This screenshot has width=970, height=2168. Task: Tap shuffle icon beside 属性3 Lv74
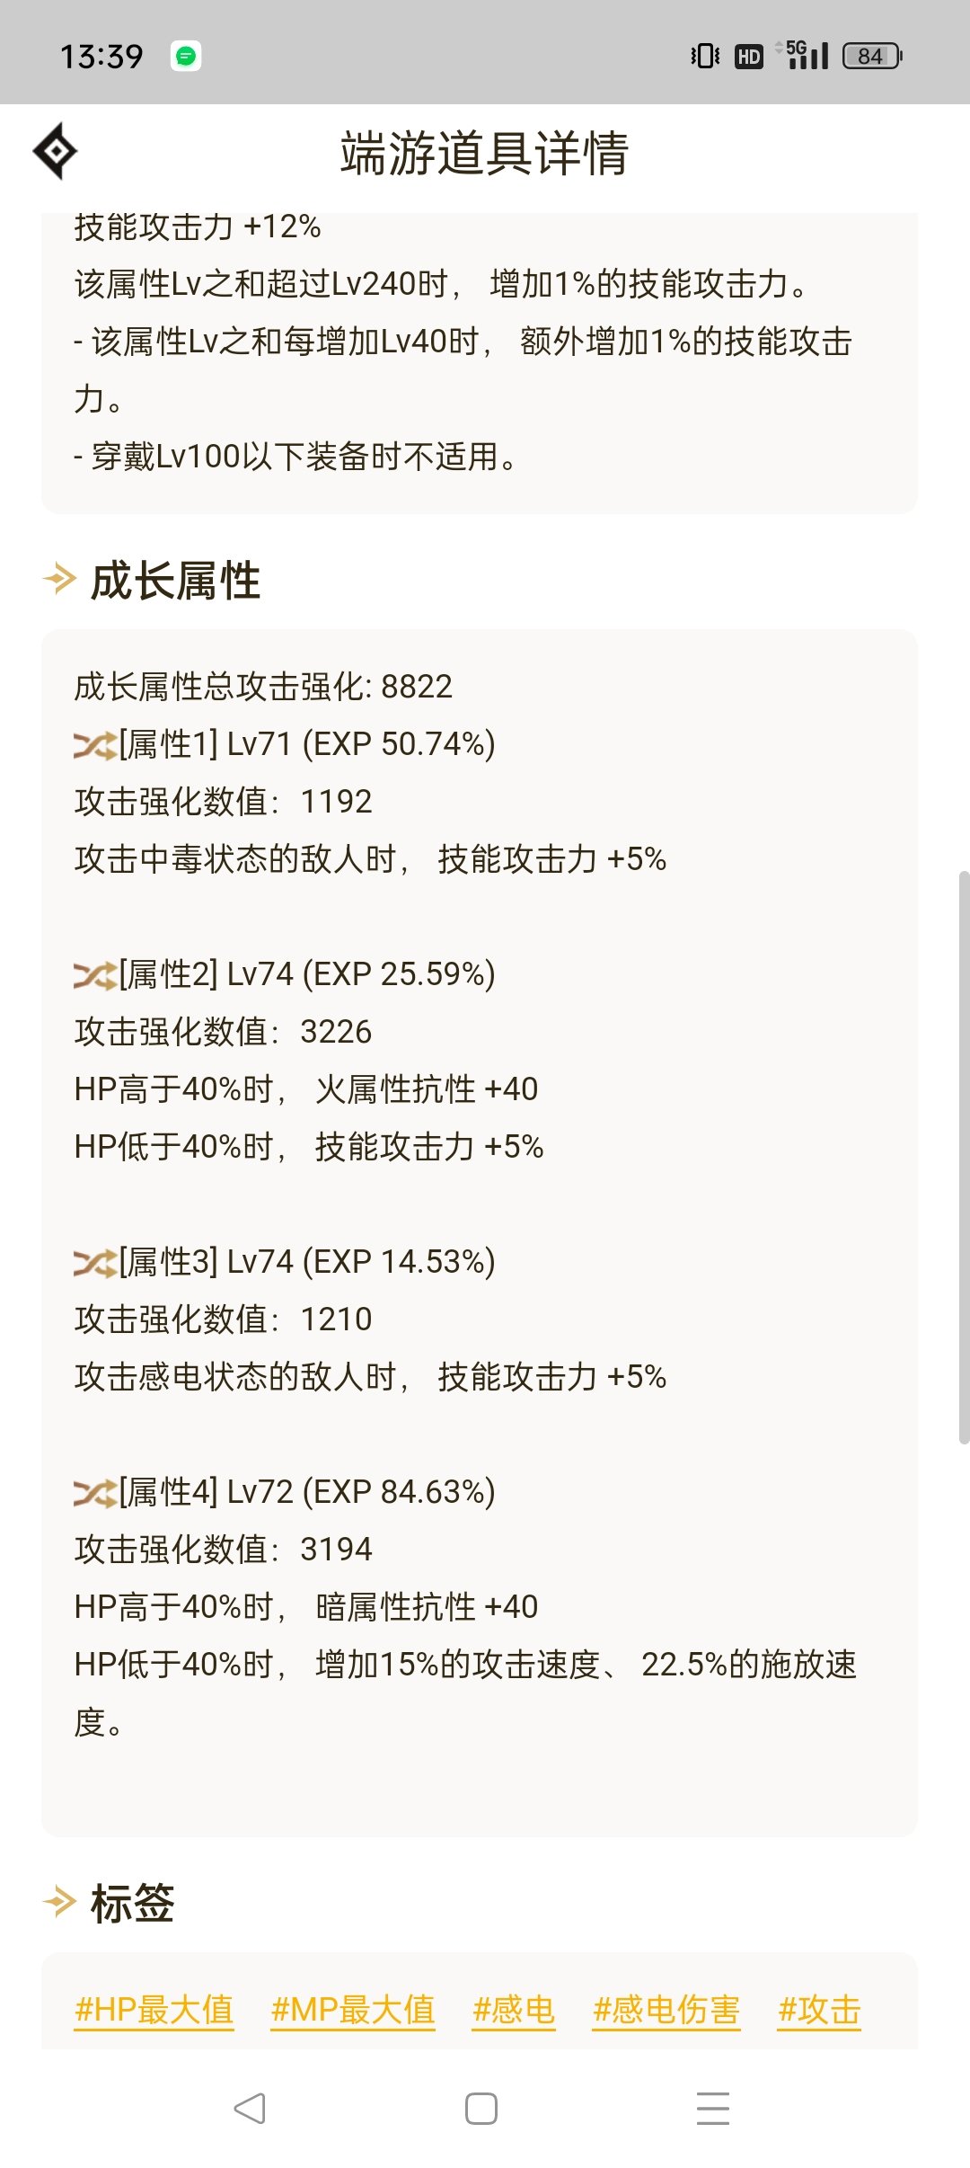click(95, 1263)
